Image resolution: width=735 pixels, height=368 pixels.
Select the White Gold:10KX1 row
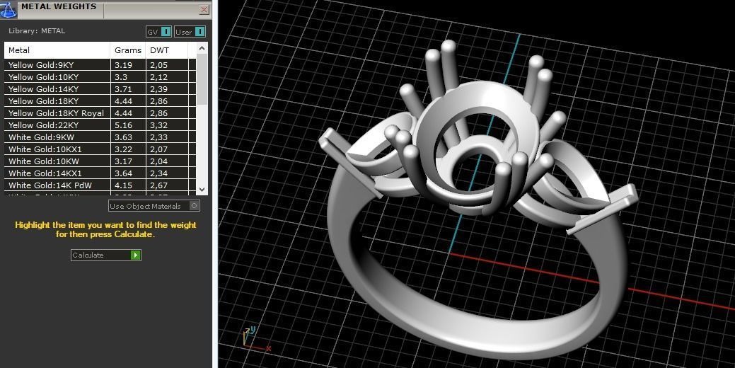(100, 149)
